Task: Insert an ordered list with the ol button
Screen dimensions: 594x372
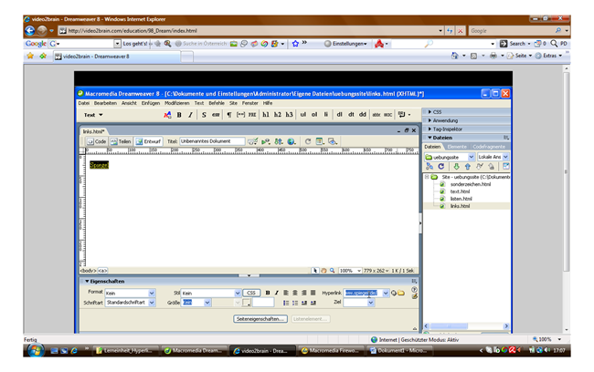Action: coord(314,115)
